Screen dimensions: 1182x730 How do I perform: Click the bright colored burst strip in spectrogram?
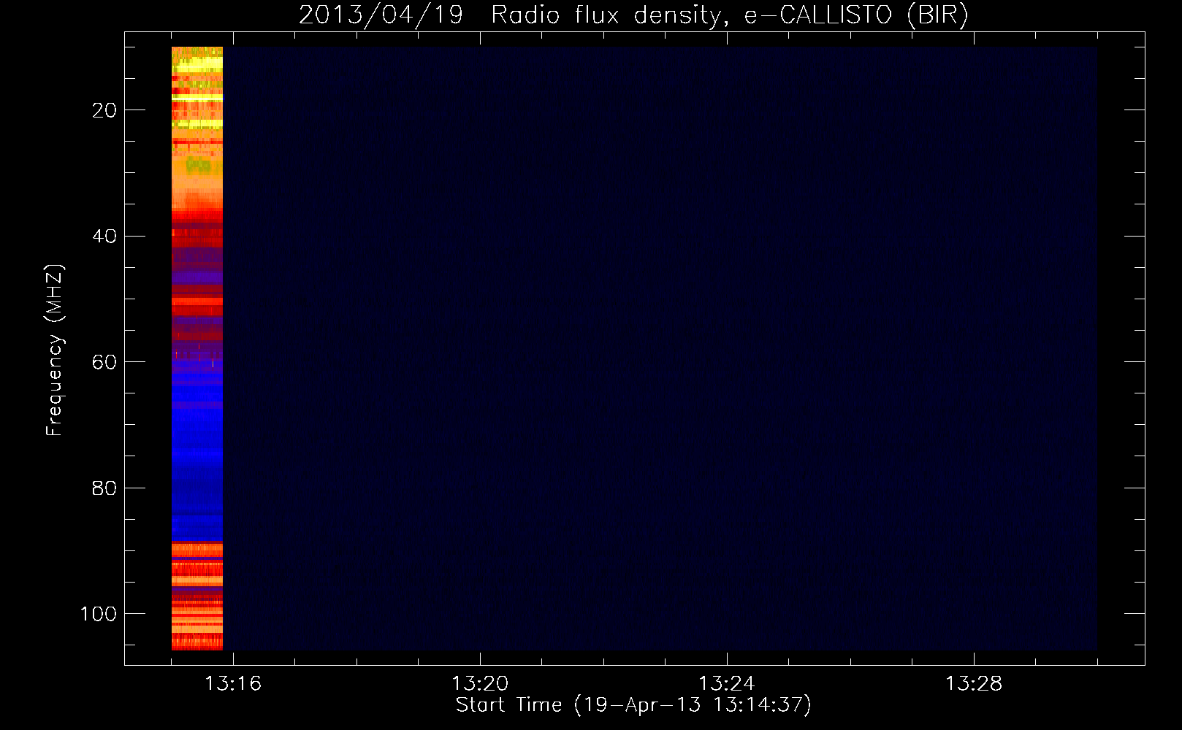(197, 348)
